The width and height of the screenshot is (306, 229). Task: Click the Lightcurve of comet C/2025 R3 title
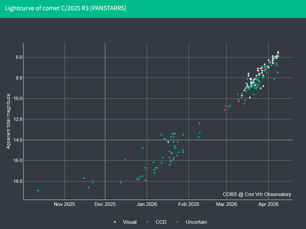coord(66,8)
